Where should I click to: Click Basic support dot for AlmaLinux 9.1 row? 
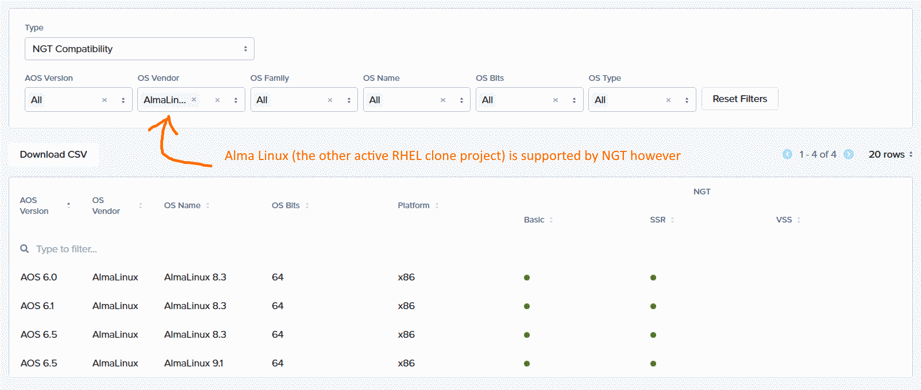[527, 364]
